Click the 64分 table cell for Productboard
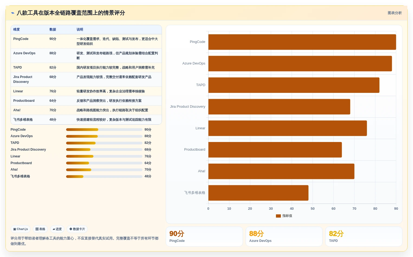413x257 pixels. [53, 101]
